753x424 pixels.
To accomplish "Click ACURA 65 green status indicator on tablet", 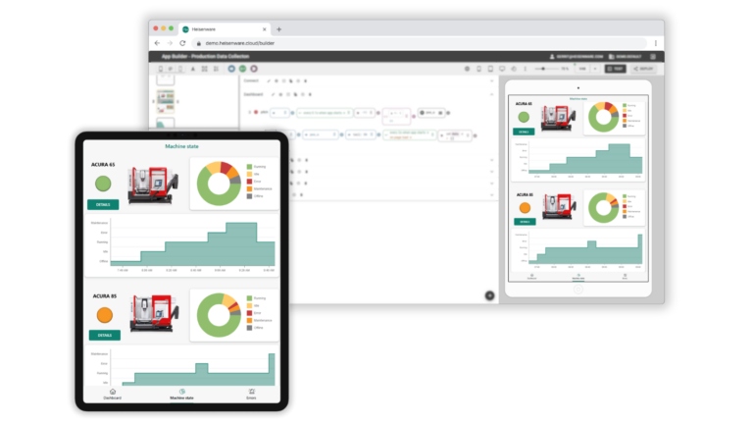I will point(104,184).
